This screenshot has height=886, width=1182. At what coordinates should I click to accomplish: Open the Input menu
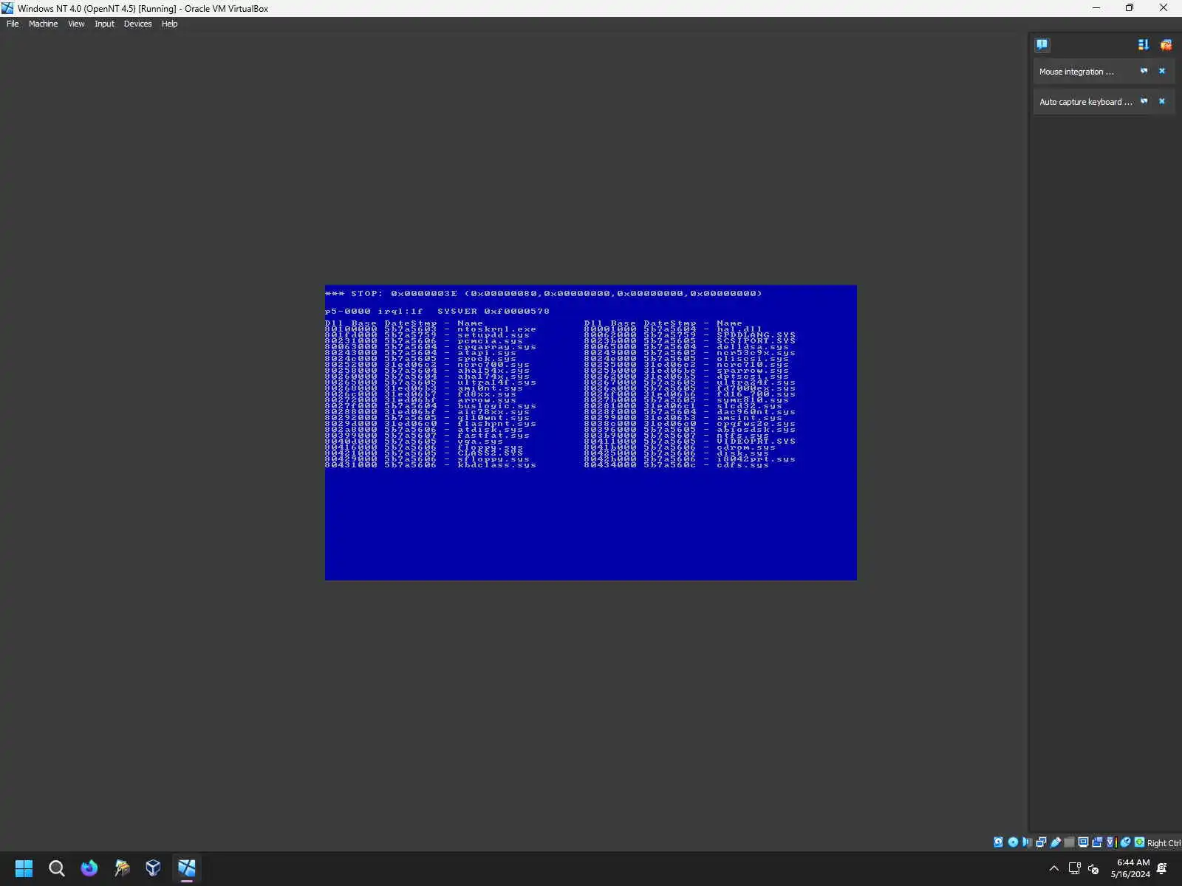104,24
